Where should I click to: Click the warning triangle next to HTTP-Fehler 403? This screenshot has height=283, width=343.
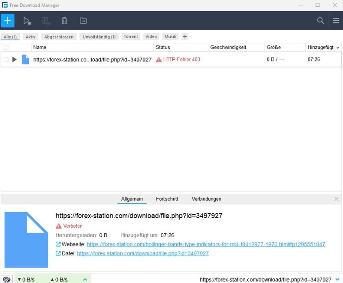159,60
